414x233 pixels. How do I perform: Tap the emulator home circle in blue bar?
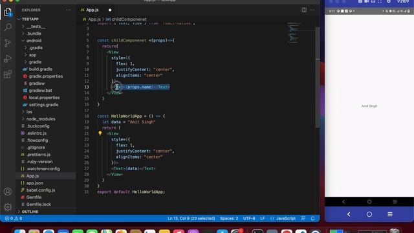(369, 214)
